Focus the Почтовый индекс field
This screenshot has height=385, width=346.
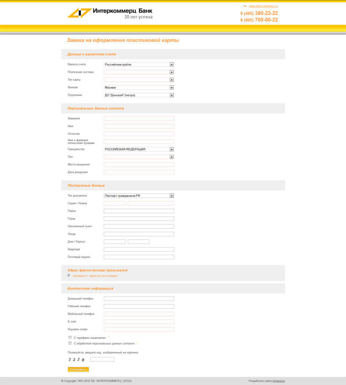pyautogui.click(x=139, y=257)
